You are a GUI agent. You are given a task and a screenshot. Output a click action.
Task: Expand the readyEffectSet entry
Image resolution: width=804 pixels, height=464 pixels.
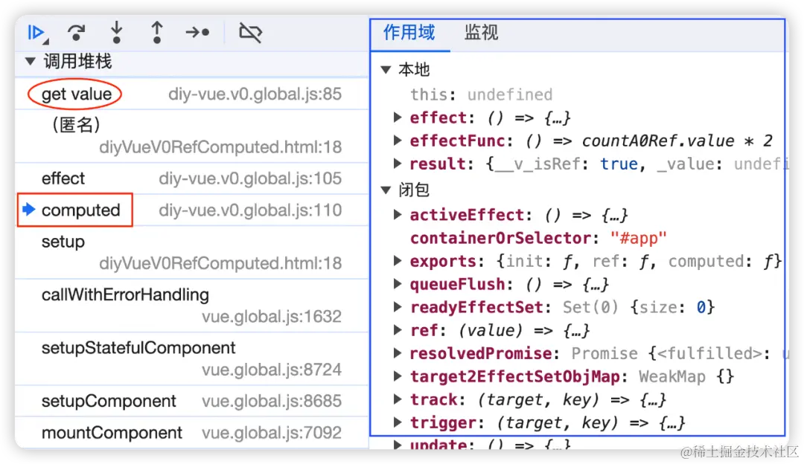(398, 307)
